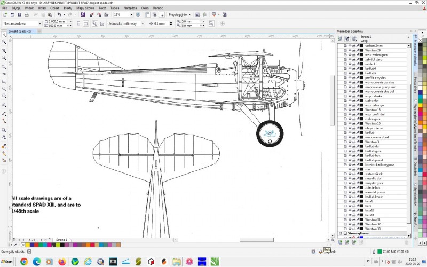Expand the profile z wyciec layer
427x267 pixels.
coord(345,78)
